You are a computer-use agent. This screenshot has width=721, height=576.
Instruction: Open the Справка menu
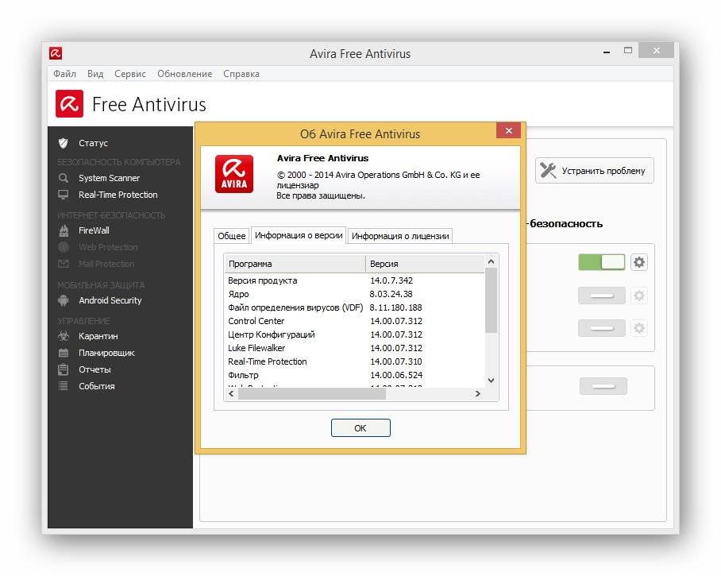[241, 74]
